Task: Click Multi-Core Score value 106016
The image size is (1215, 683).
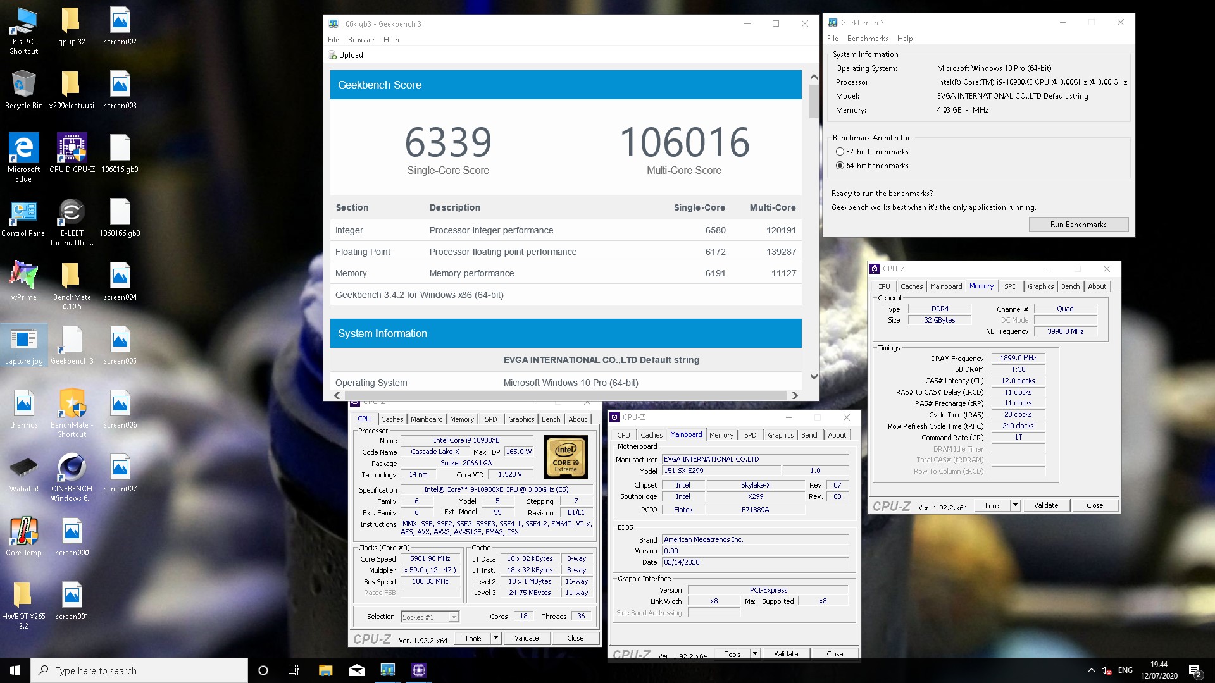Action: 684,142
